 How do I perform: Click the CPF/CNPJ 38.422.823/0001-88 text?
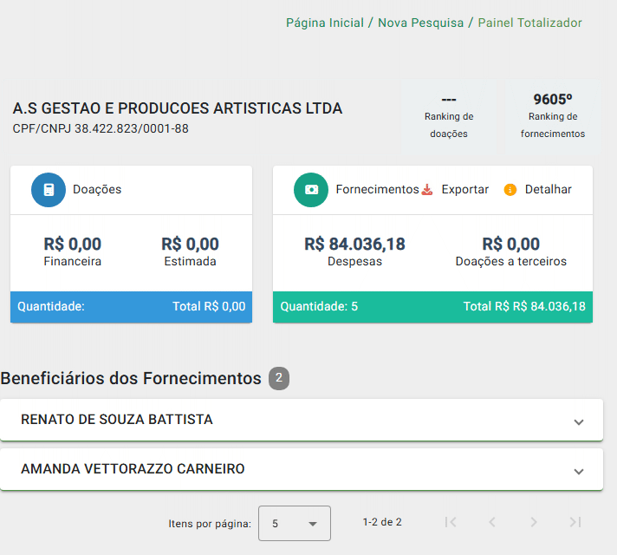click(101, 129)
